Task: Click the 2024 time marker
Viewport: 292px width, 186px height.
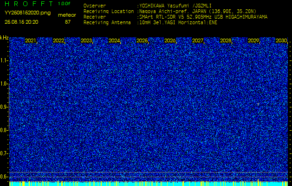Action: click(114, 40)
